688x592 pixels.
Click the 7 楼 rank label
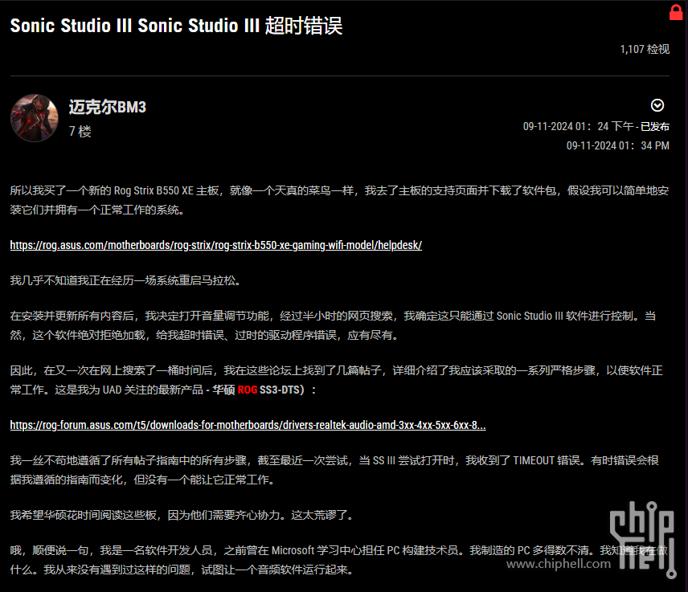pos(80,131)
